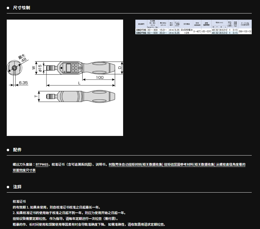Click the bullet dot beside 尺寸绘制
Image resolution: width=260 pixels, height=229 pixels.
click(8, 8)
